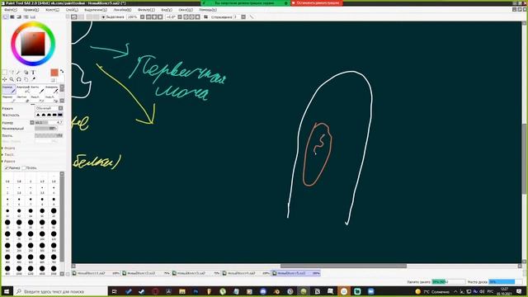The height and width of the screenshot is (297, 528).
Task: Stop screen sharing with red button
Action: click(317, 2)
